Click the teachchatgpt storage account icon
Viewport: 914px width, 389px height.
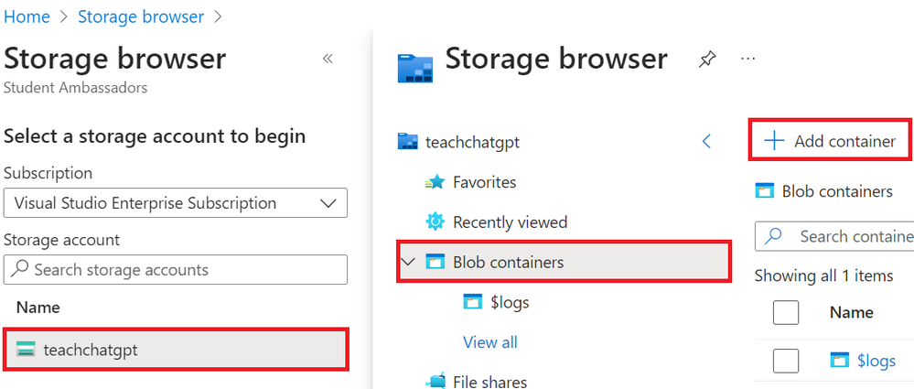pyautogui.click(x=26, y=349)
